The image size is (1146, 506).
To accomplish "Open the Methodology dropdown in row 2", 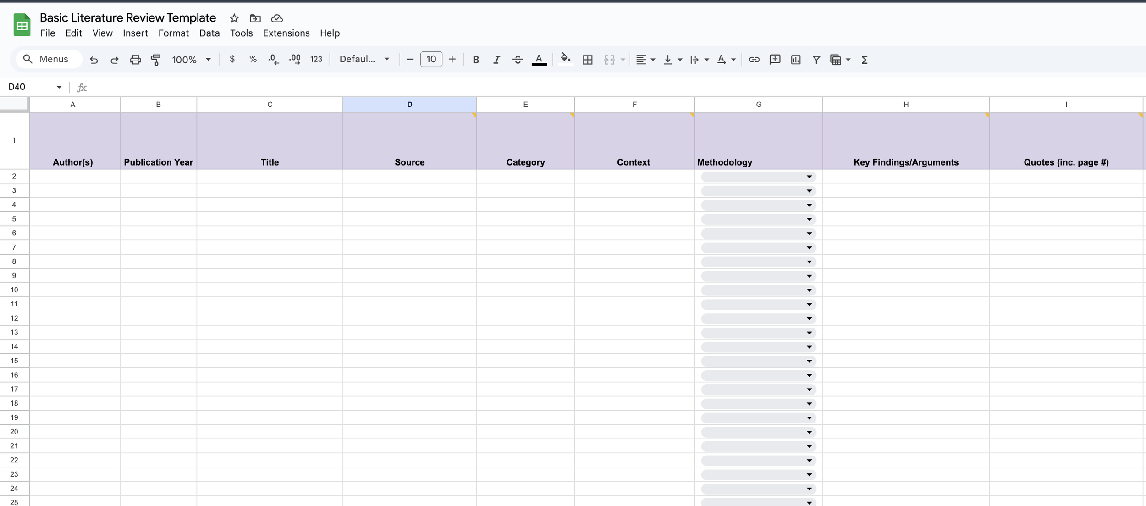I will (x=809, y=177).
